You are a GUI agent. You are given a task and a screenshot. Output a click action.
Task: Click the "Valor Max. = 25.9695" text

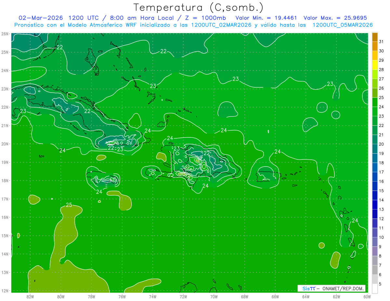point(335,18)
